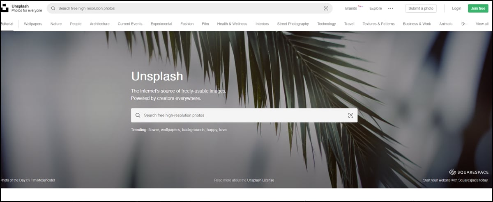
Task: Click the Unsplash Photos for everyone text
Action: 27,8
